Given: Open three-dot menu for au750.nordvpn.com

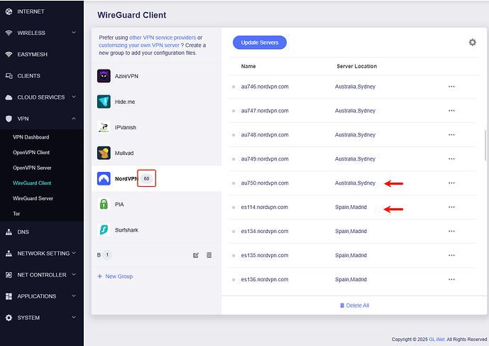Looking at the screenshot, I should tap(451, 183).
